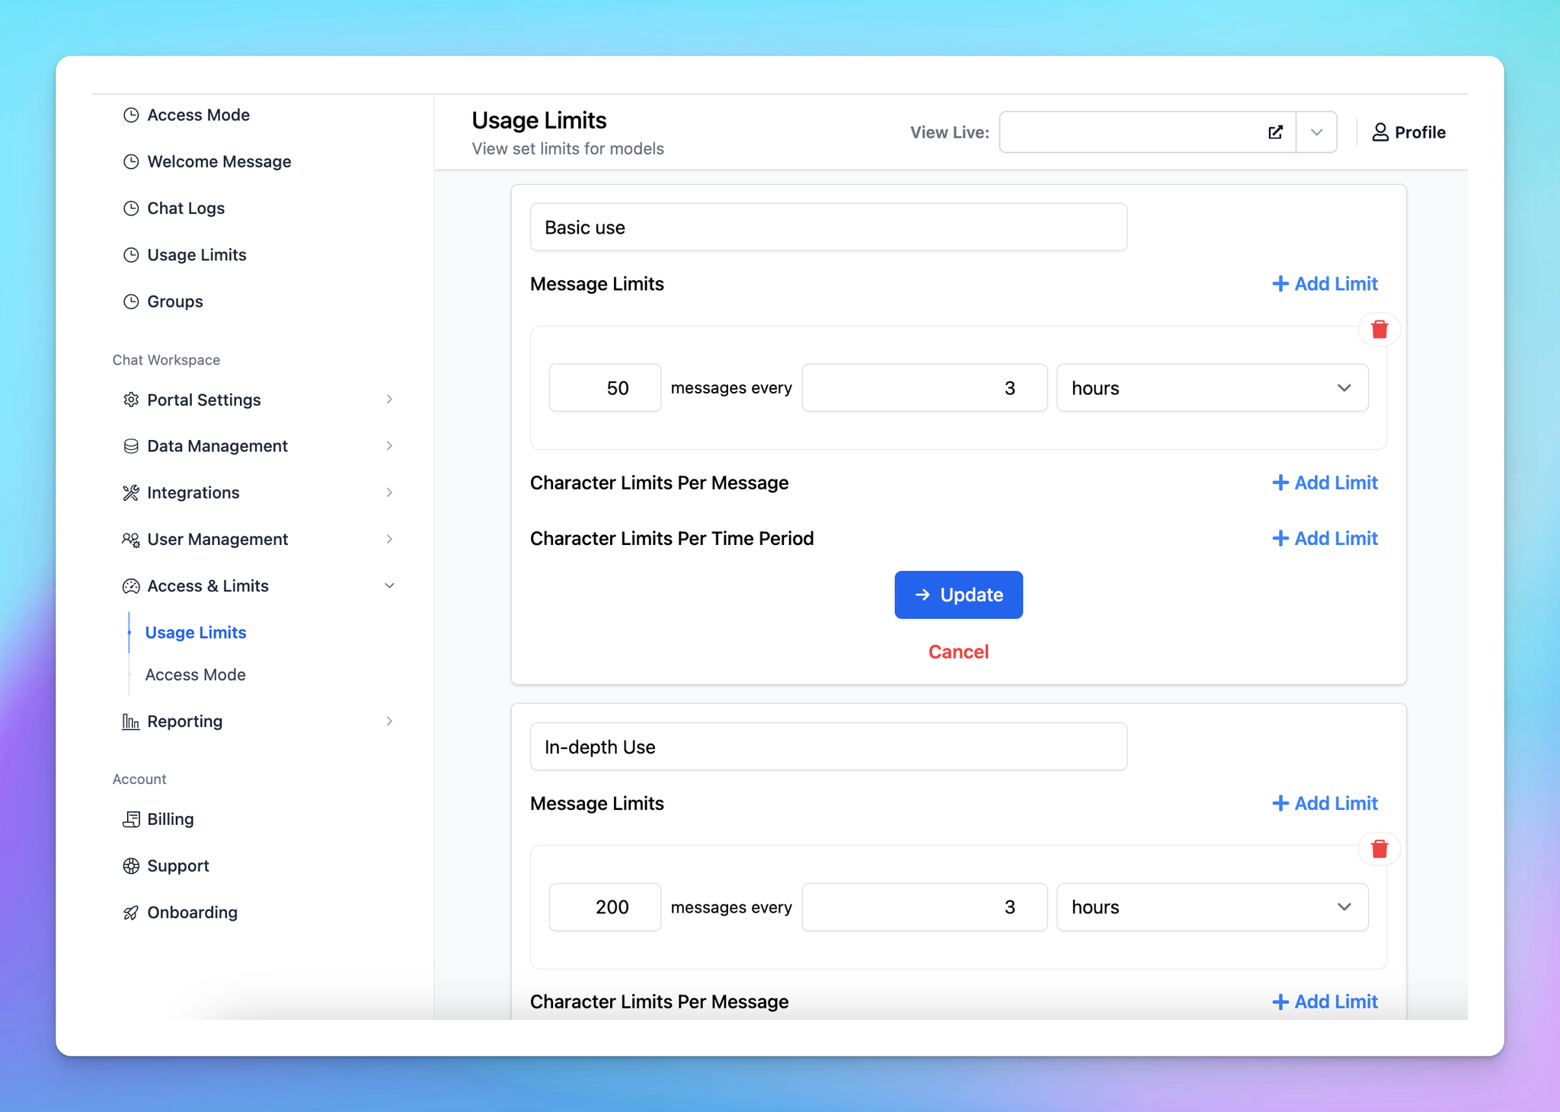The height and width of the screenshot is (1112, 1560).
Task: Collapse Access & Limits chevron
Action: (389, 586)
